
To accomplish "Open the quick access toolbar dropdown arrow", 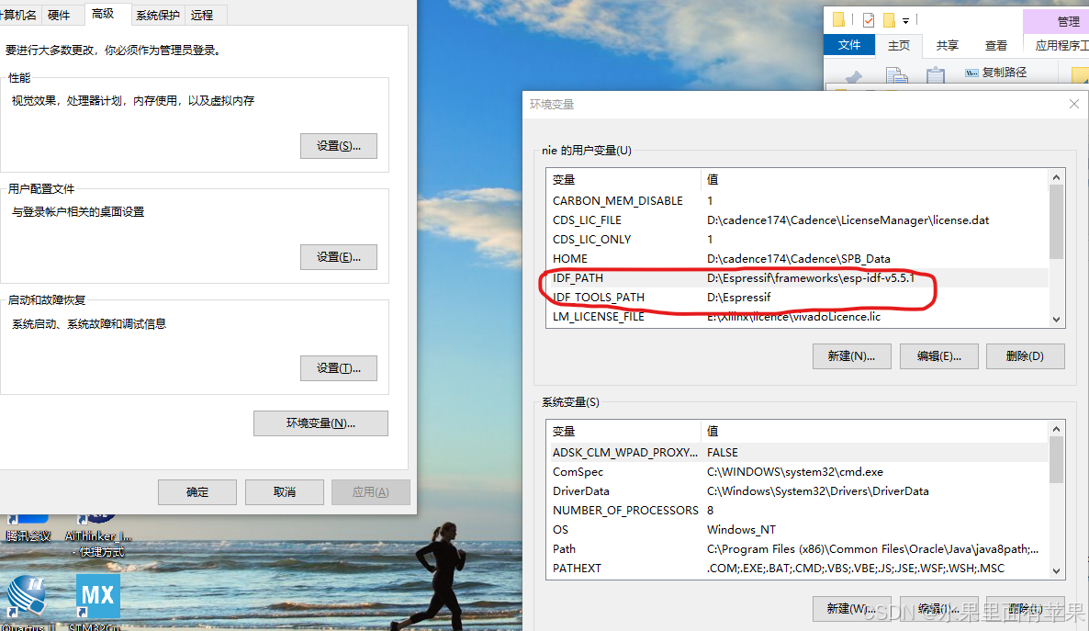I will [905, 21].
